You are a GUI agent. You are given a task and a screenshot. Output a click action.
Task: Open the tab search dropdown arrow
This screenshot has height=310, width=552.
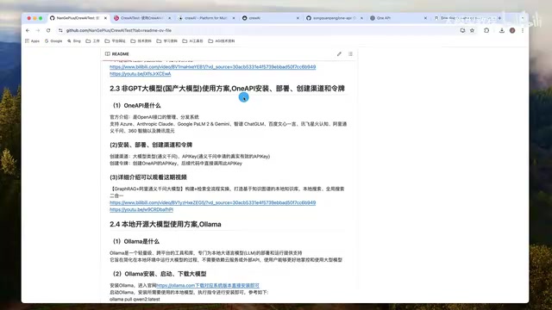(523, 18)
